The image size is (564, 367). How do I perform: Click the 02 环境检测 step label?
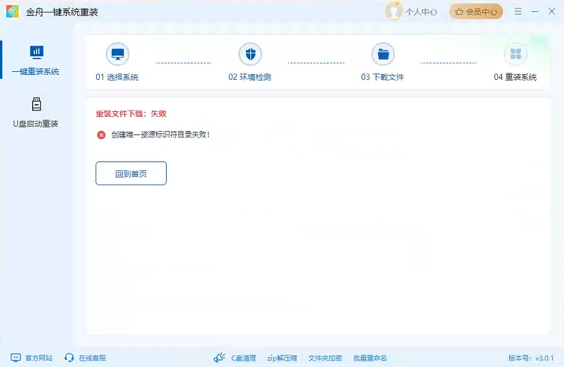[250, 77]
